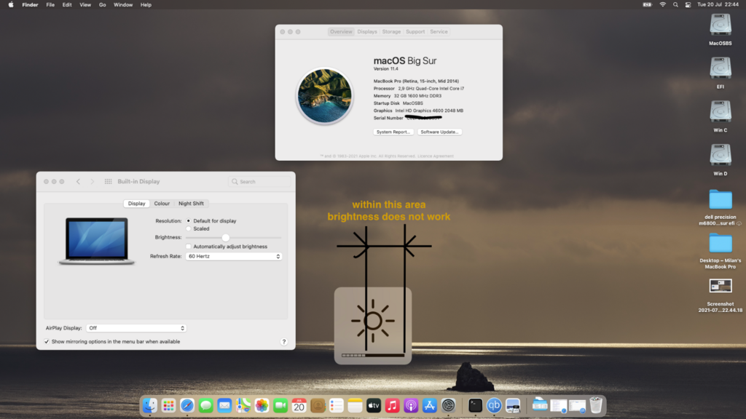The height and width of the screenshot is (419, 746).
Task: Click the Software Update button
Action: 440,132
